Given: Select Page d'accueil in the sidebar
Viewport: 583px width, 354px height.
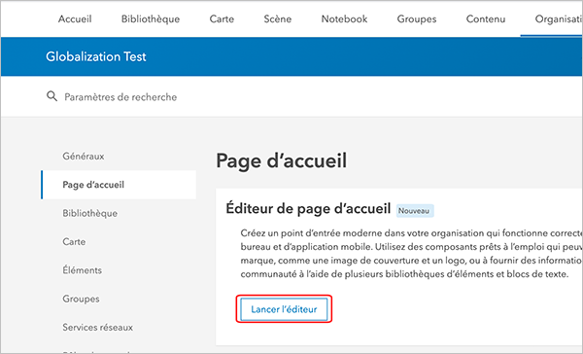Looking at the screenshot, I should [93, 185].
